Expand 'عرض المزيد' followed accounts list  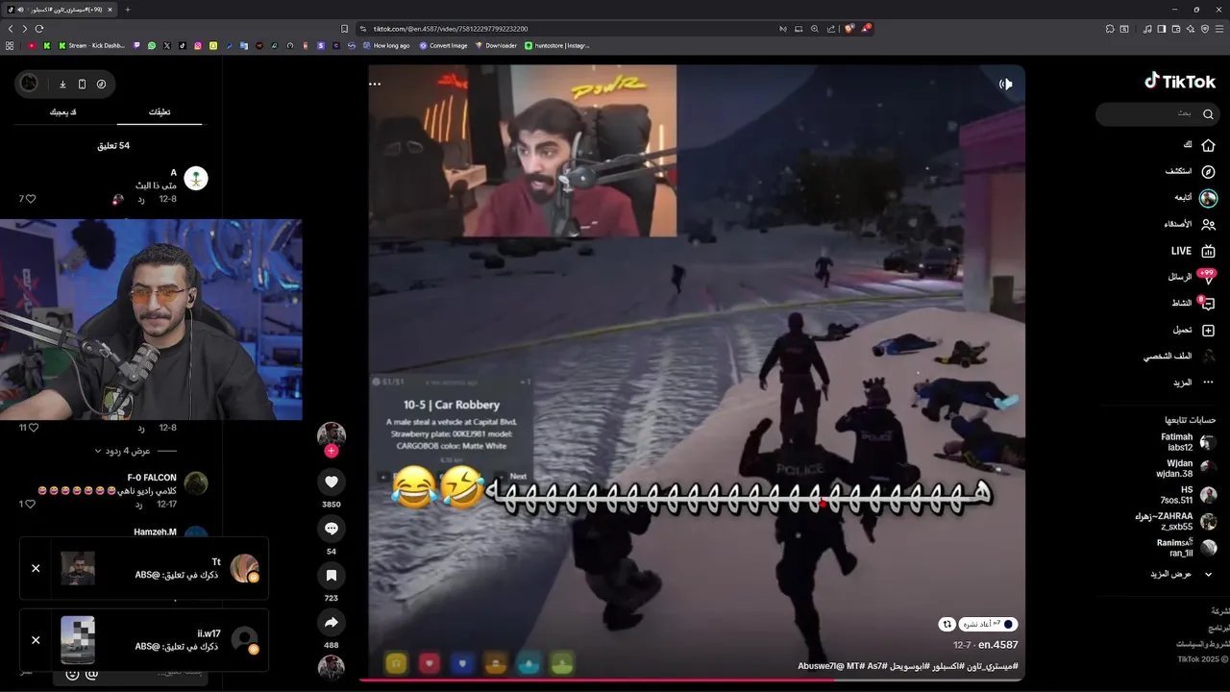(x=1181, y=574)
